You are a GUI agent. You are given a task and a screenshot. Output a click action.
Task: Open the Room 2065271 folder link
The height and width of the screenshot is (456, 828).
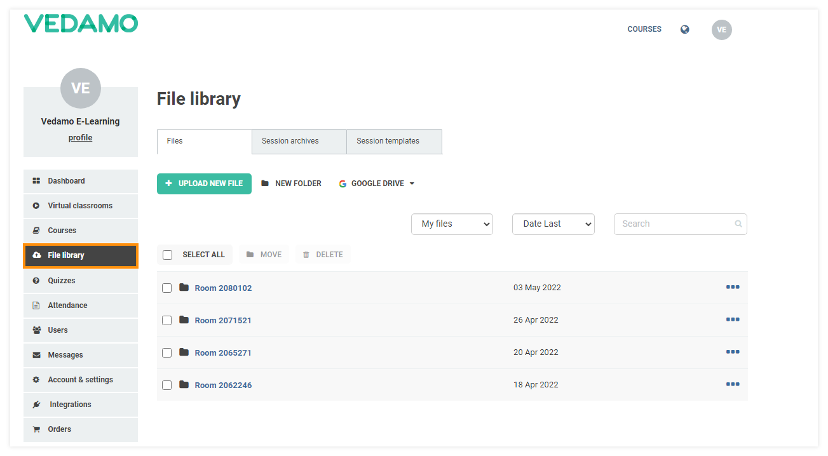coord(223,352)
